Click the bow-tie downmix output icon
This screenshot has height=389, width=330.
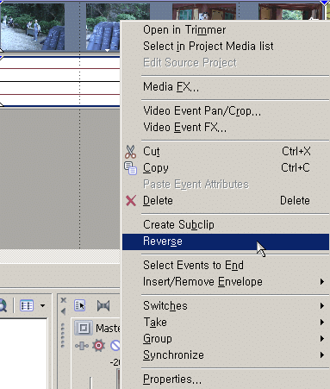pos(103,305)
